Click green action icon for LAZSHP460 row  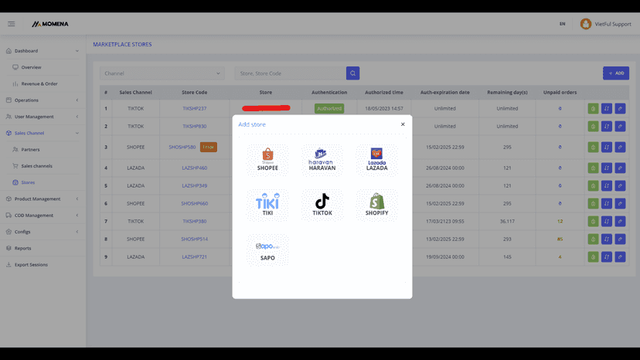click(x=593, y=168)
